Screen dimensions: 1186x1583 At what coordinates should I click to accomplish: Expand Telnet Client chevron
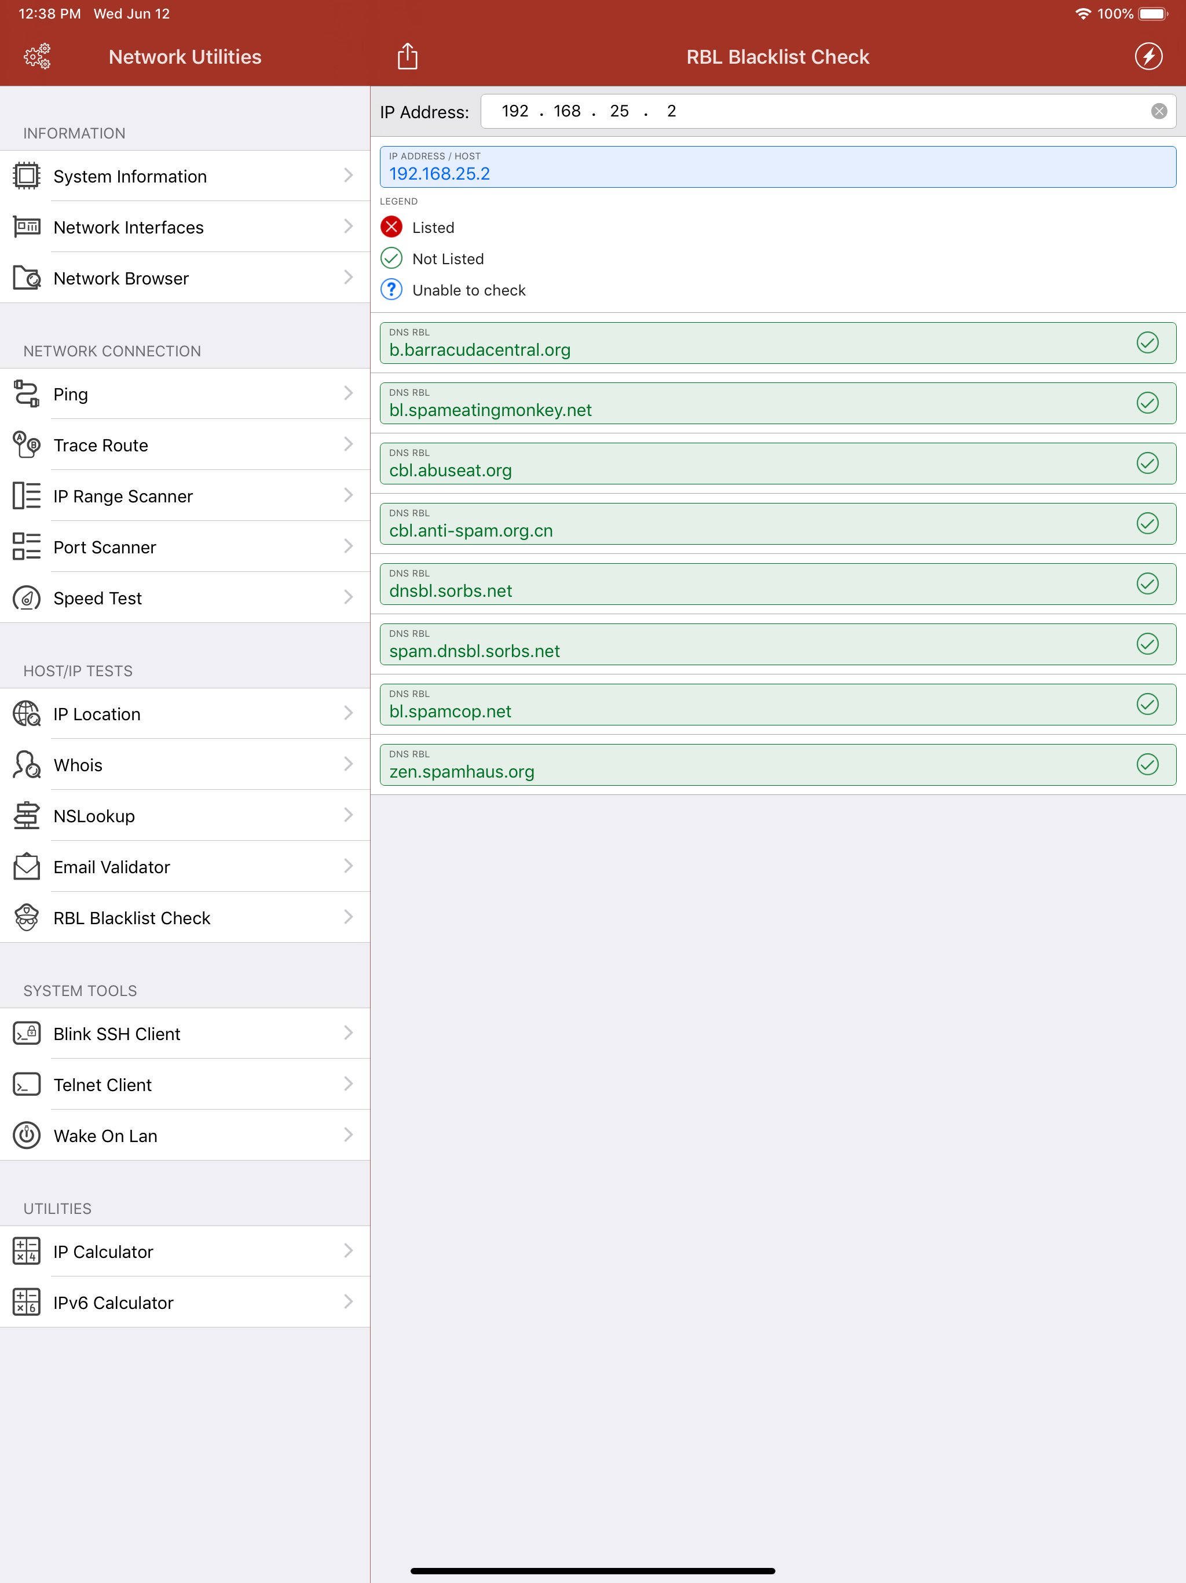click(x=349, y=1084)
